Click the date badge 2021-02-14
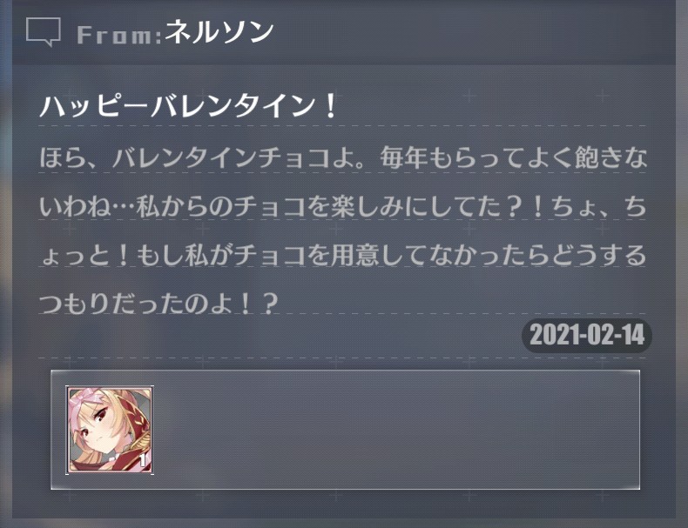The height and width of the screenshot is (528, 688). click(x=587, y=336)
